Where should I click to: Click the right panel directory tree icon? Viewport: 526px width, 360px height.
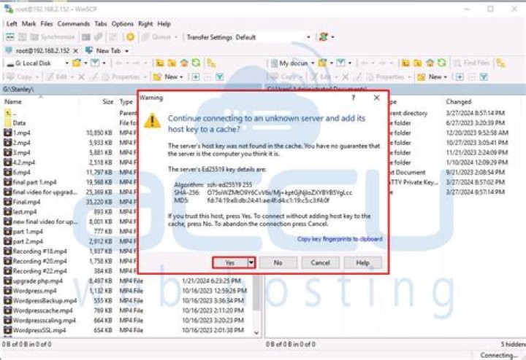click(x=501, y=63)
